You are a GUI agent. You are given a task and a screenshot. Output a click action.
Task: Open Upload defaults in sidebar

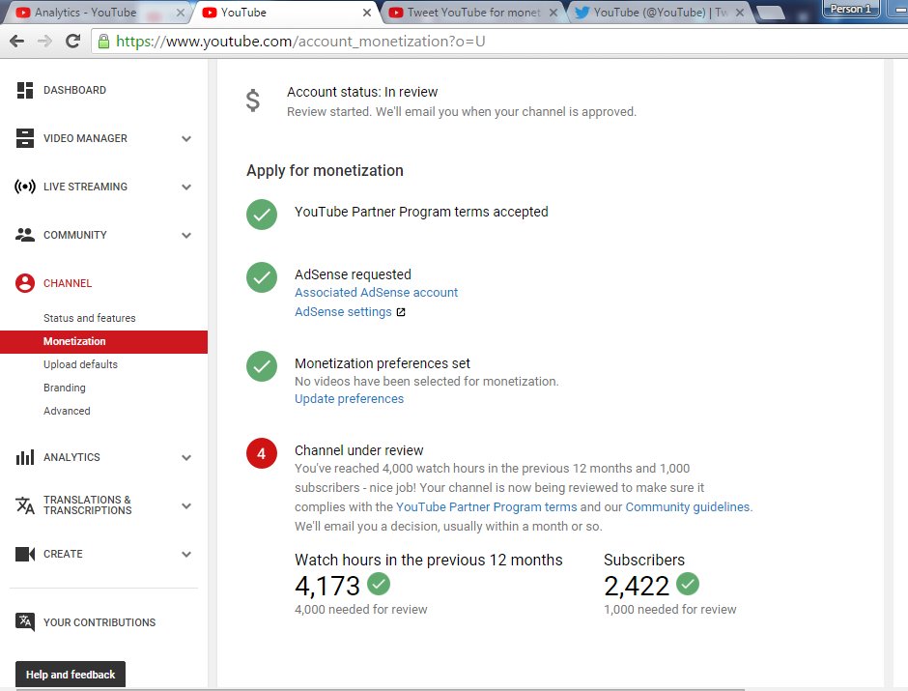(80, 364)
